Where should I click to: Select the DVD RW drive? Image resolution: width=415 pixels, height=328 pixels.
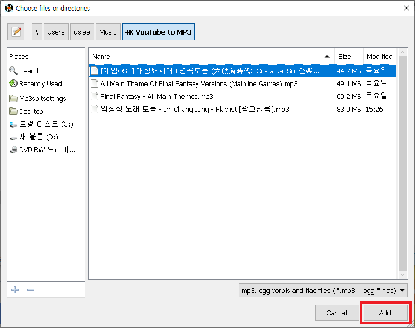pos(47,149)
